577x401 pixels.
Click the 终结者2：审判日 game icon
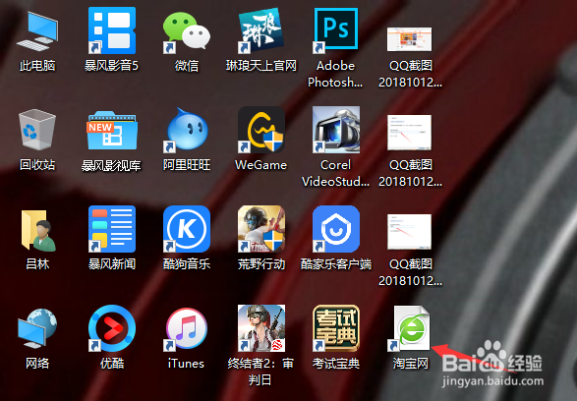[260, 328]
